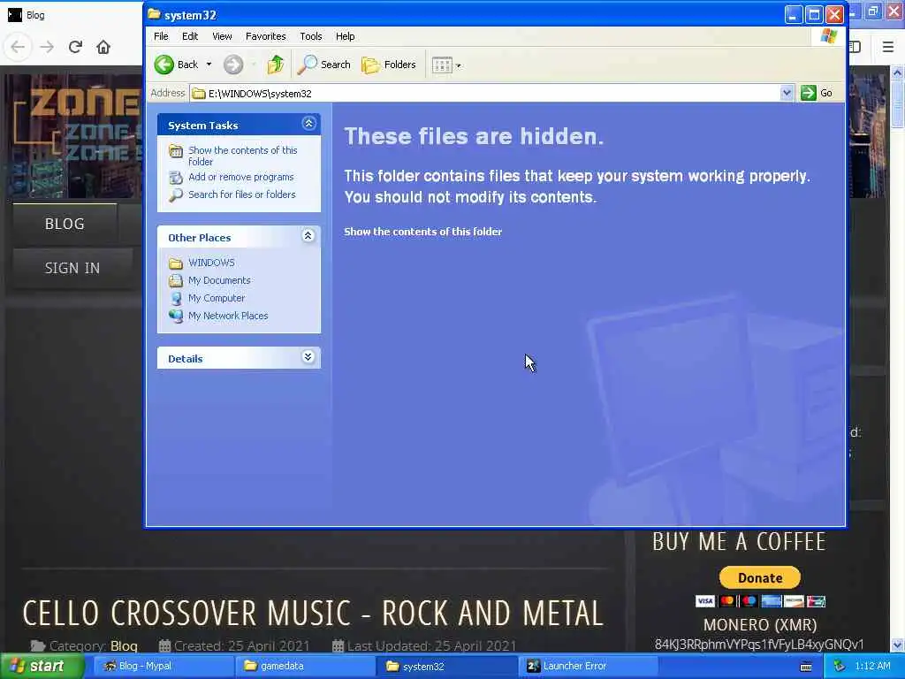Click 'Search for files or folders' link
This screenshot has width=905, height=679.
point(242,195)
